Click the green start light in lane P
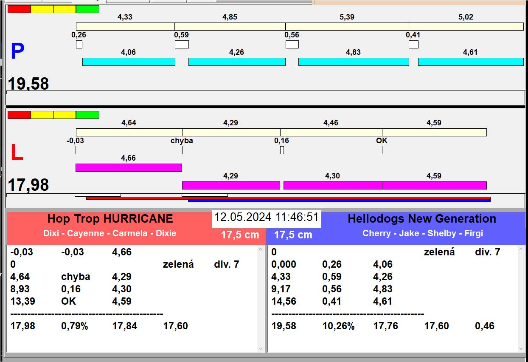 click(x=87, y=9)
